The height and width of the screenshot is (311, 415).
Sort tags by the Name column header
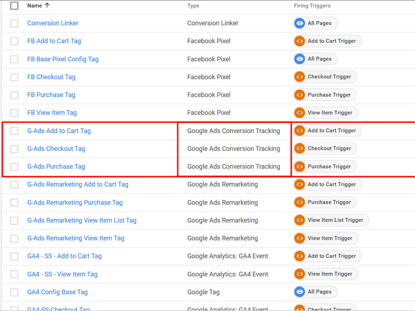pyautogui.click(x=35, y=5)
